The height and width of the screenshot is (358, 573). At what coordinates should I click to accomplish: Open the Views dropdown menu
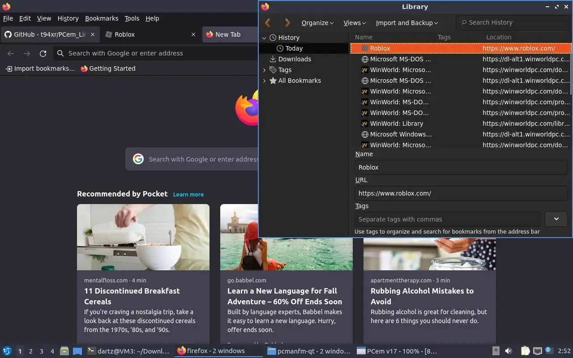tap(355, 23)
